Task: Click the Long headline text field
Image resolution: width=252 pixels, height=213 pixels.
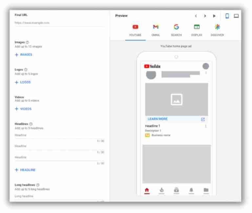Action: click(59, 196)
